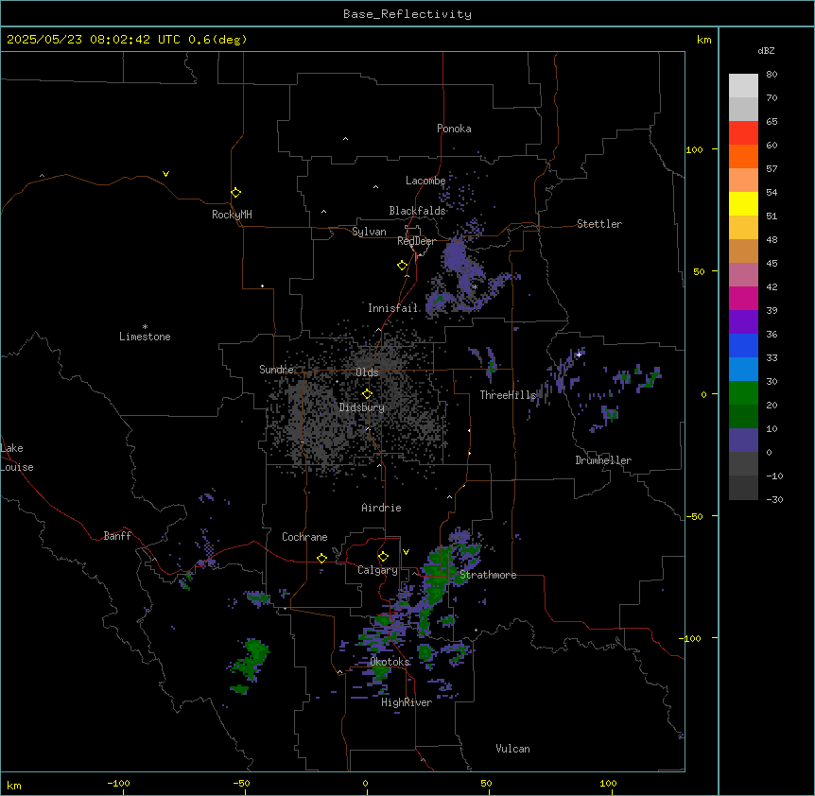
Task: Click the Didsbury label
Action: click(x=362, y=407)
